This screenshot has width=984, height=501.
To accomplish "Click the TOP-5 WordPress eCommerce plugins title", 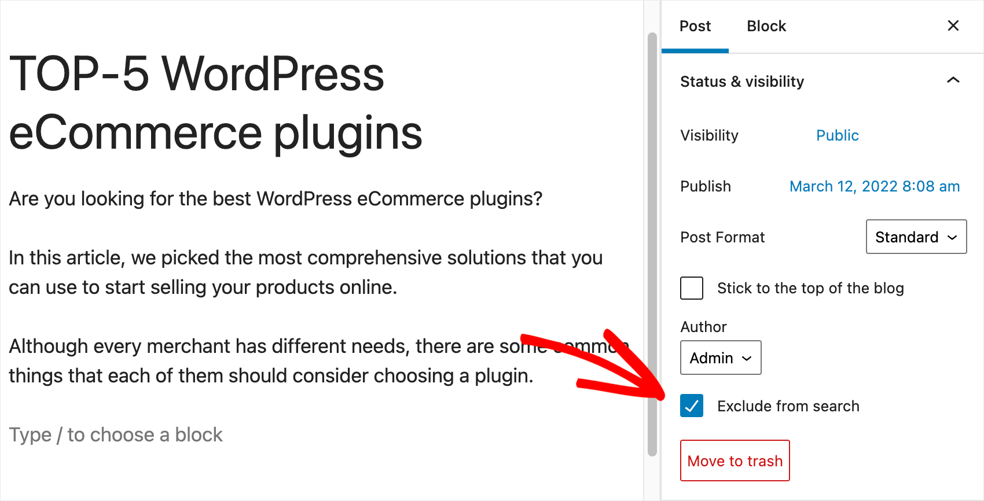I will click(x=214, y=104).
